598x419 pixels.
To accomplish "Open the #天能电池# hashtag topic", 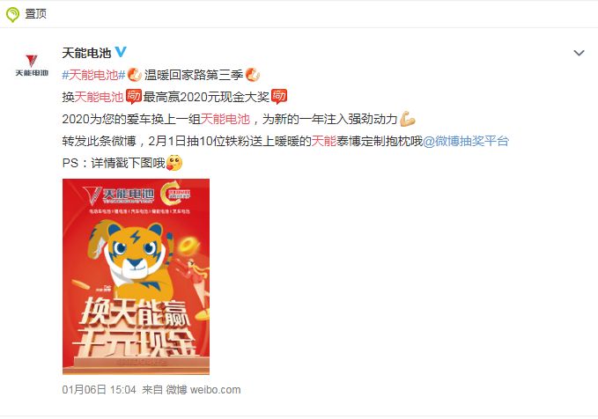I will (93, 75).
